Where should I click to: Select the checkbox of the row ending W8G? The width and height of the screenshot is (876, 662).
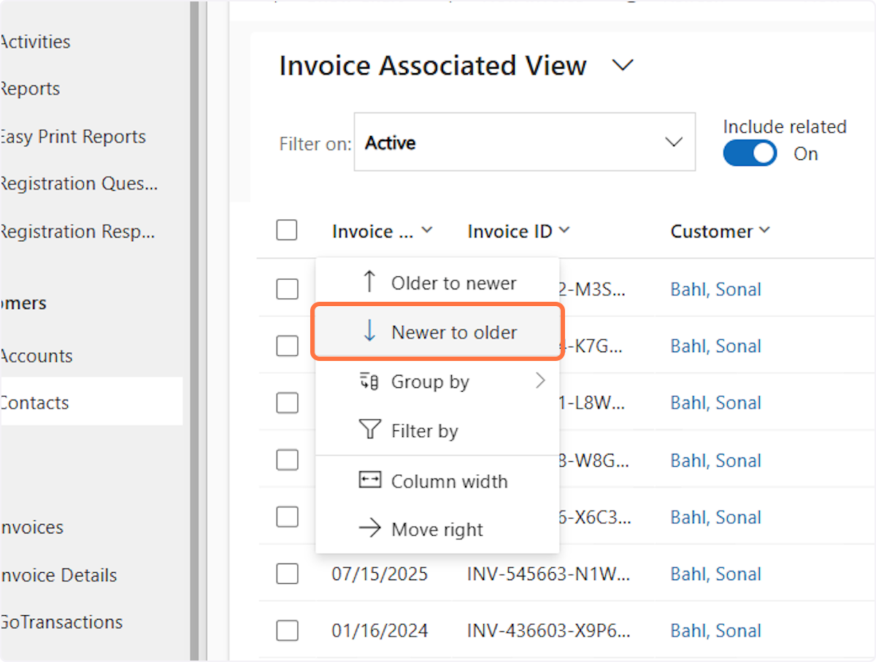287,460
